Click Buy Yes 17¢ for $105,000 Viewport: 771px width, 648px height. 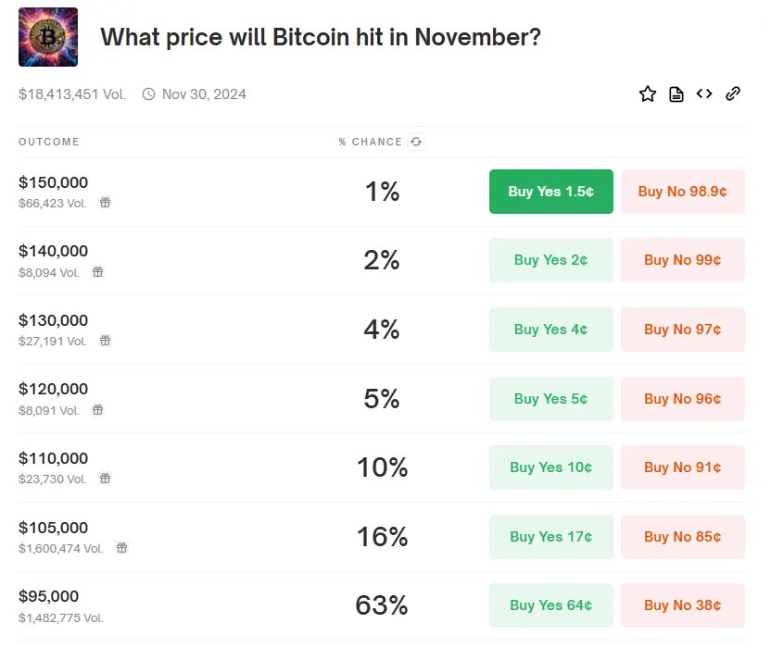coord(550,537)
